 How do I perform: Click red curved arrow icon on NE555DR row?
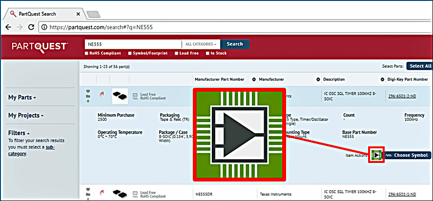(102, 192)
